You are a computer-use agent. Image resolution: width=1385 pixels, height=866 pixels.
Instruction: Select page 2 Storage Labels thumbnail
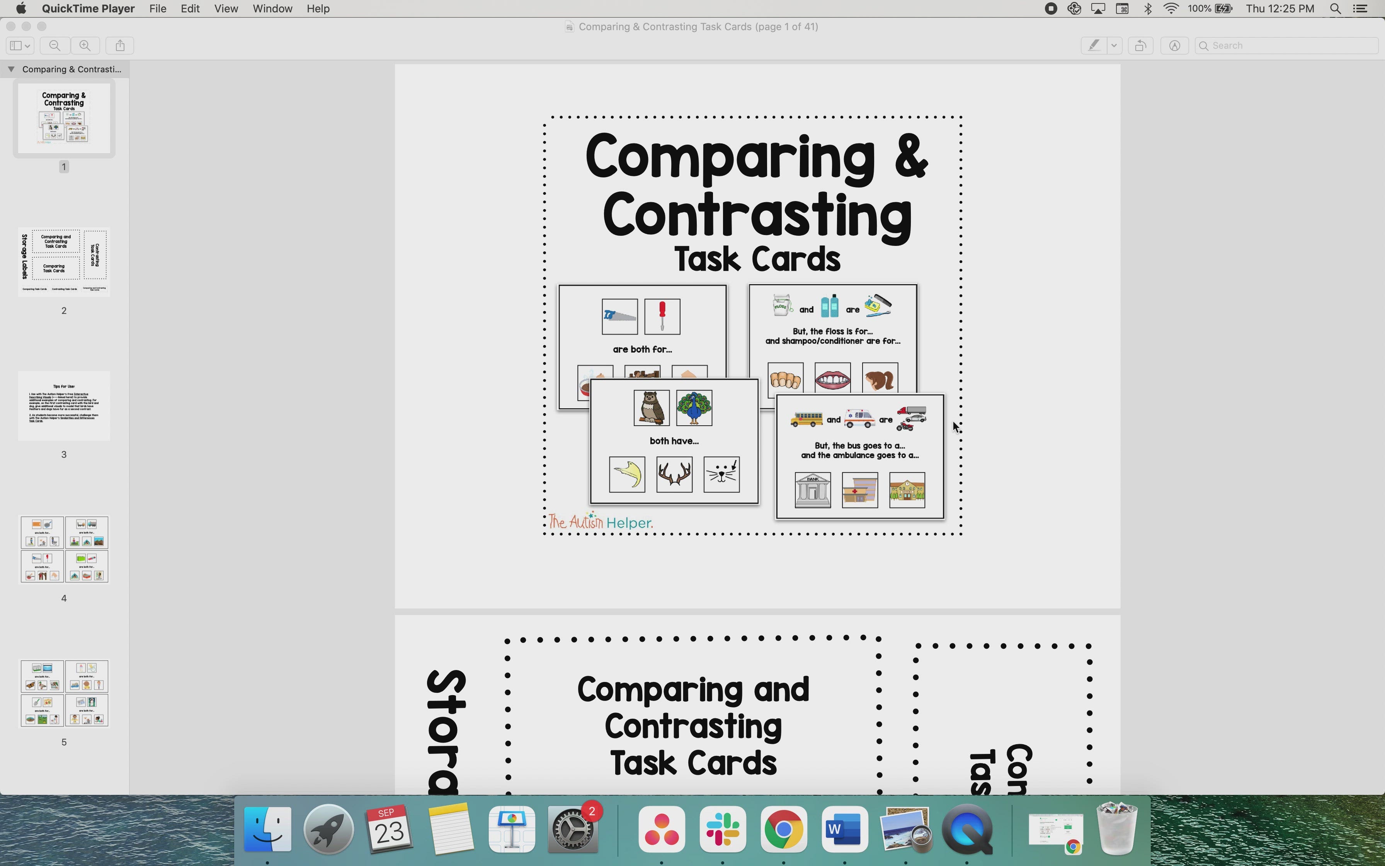click(64, 263)
